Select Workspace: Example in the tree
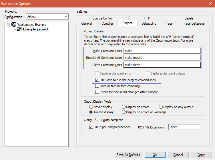This screenshot has height=160, width=215. (32, 25)
